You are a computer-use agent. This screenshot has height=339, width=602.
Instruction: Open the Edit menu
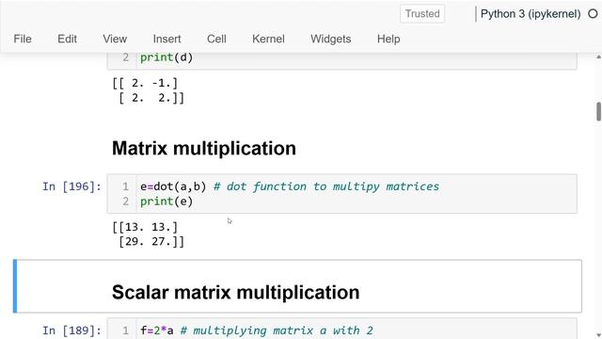pos(67,39)
